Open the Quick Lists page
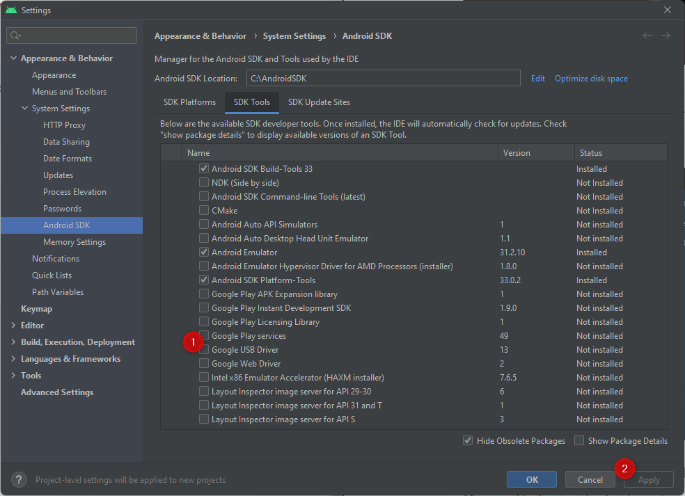 pyautogui.click(x=52, y=275)
